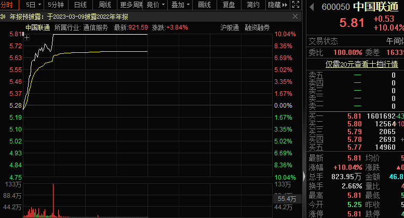Screen dimensions: 404x218
Task: Click the 4.75 lower limit axis label
Action: click(x=16, y=178)
